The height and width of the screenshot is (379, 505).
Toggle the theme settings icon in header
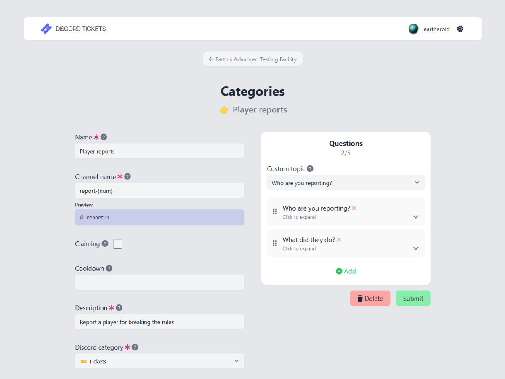(460, 29)
